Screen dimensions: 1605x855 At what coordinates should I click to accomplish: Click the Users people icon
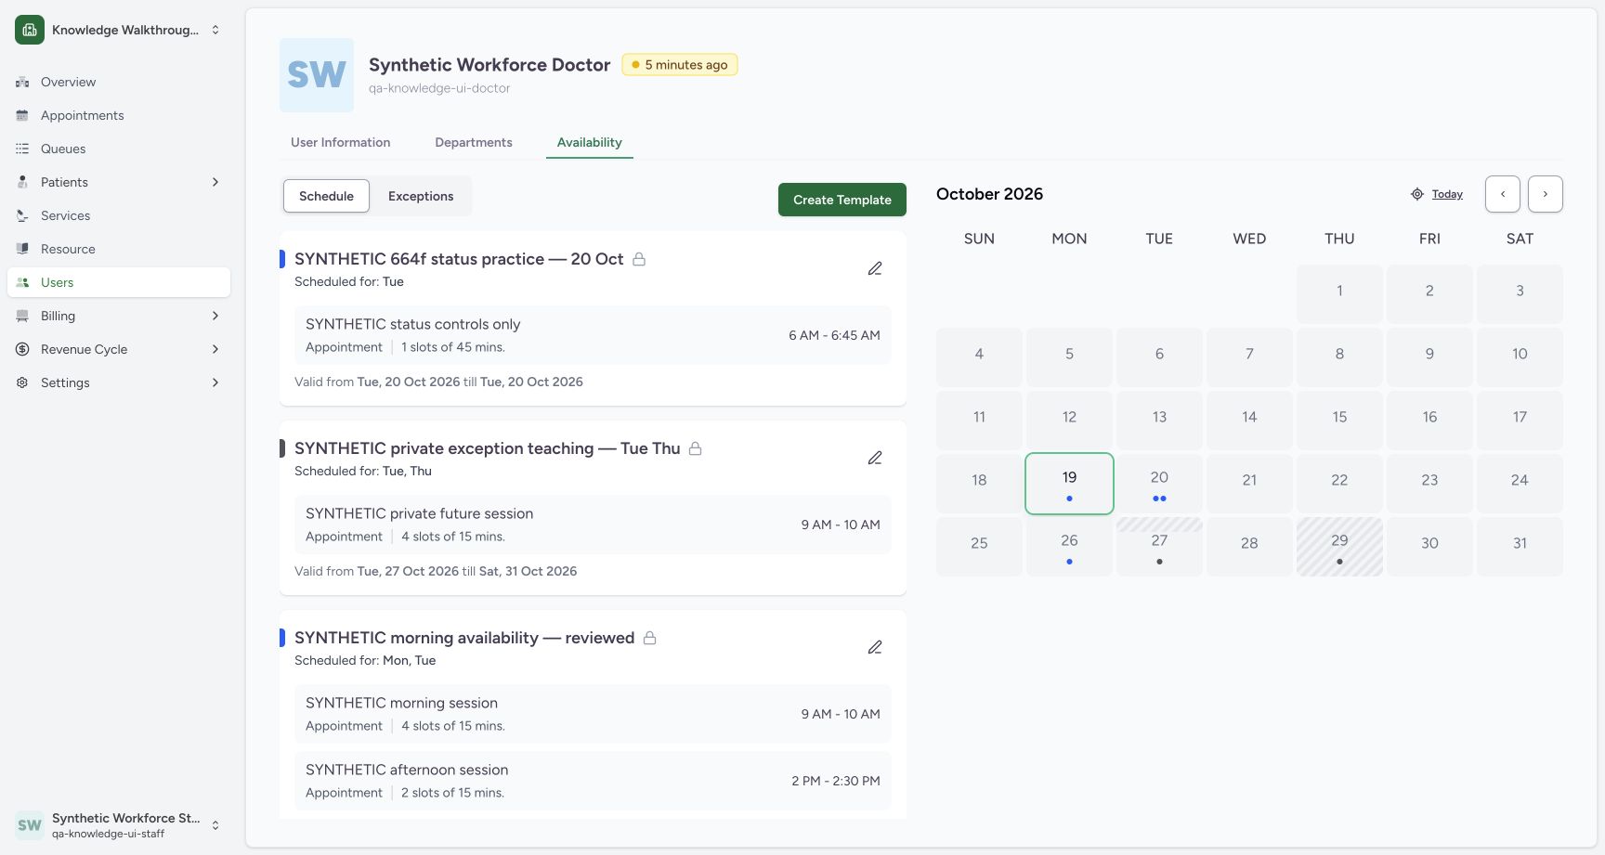point(22,282)
